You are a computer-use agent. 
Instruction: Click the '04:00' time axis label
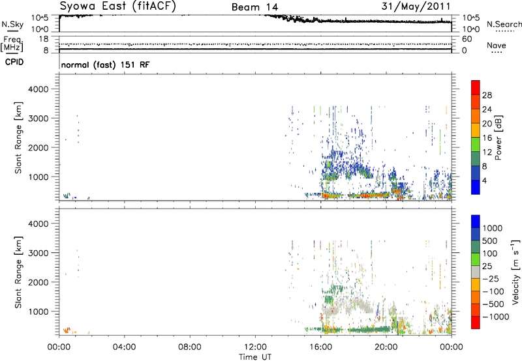124,347
